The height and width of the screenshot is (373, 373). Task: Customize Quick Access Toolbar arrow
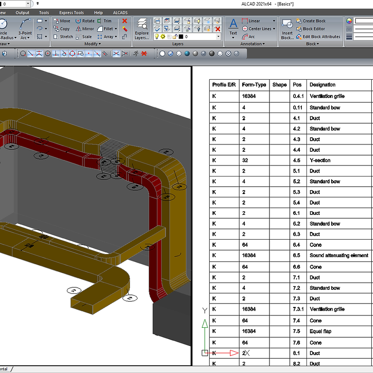point(38,3)
